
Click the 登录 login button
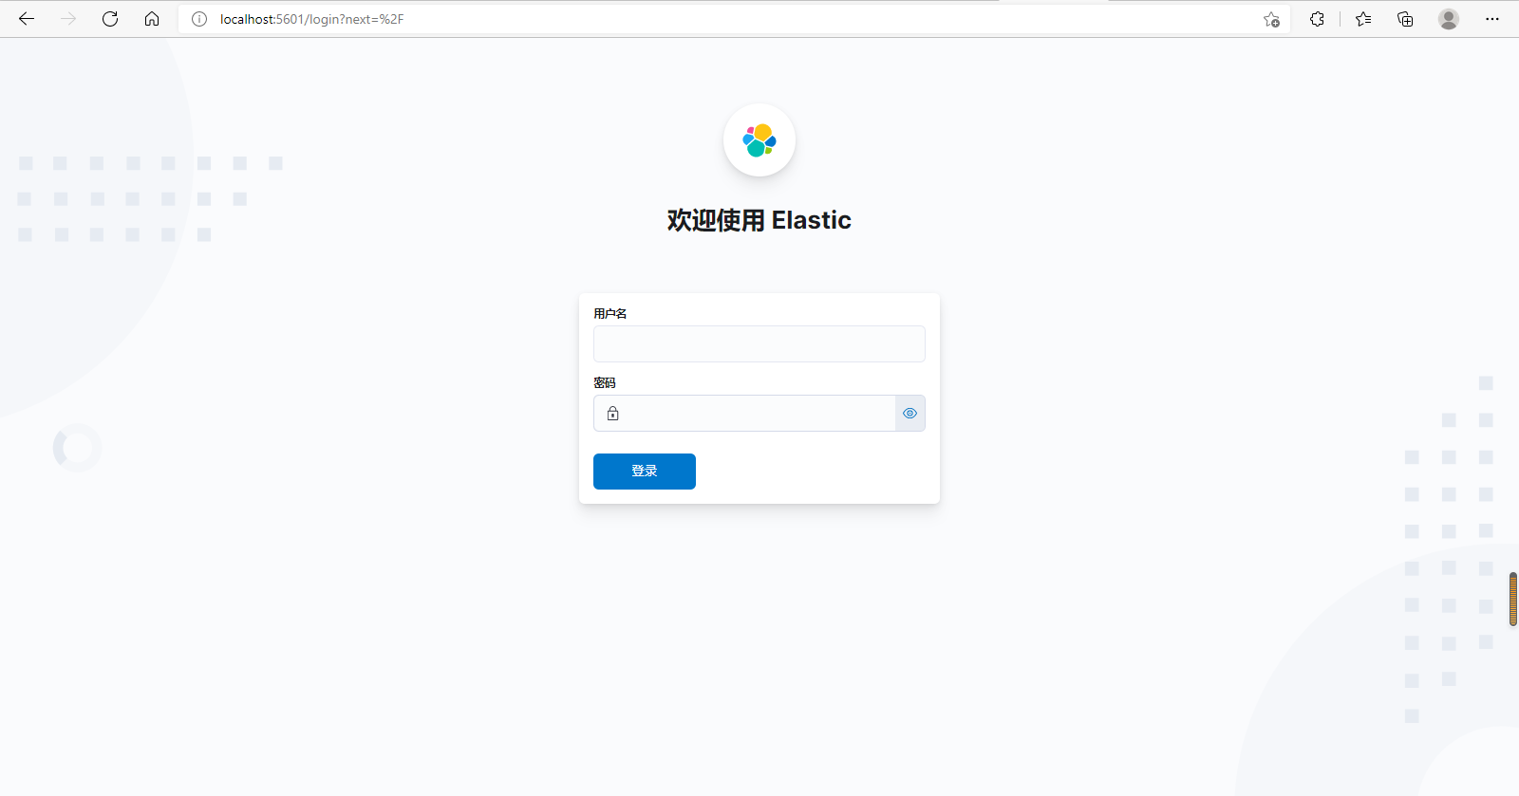coord(645,472)
